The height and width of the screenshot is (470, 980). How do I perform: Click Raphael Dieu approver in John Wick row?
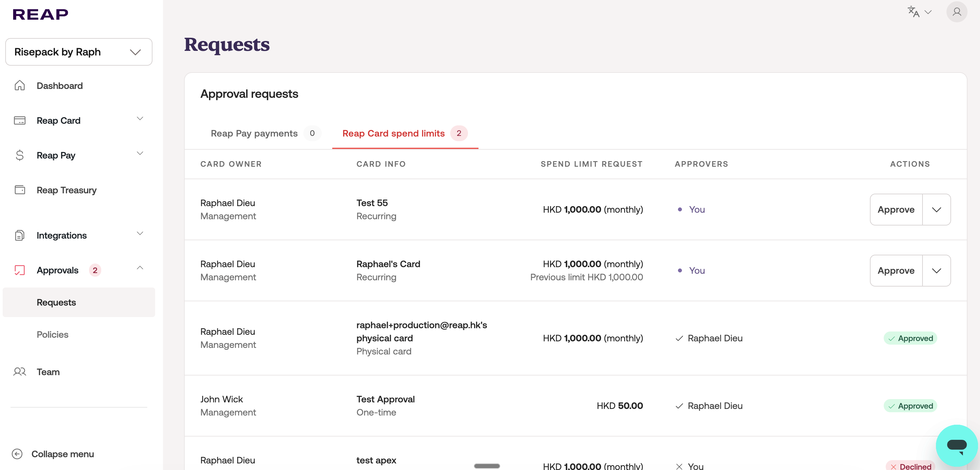pyautogui.click(x=715, y=406)
